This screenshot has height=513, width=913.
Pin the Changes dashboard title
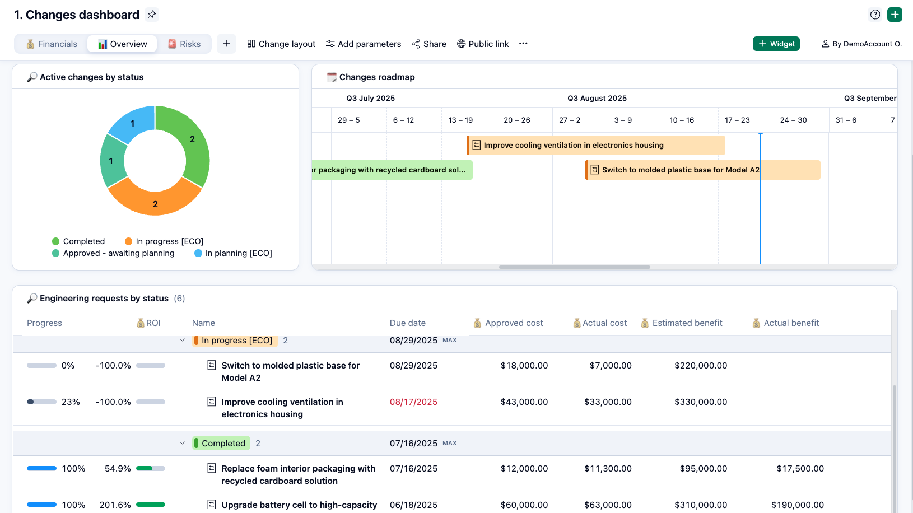click(x=151, y=15)
